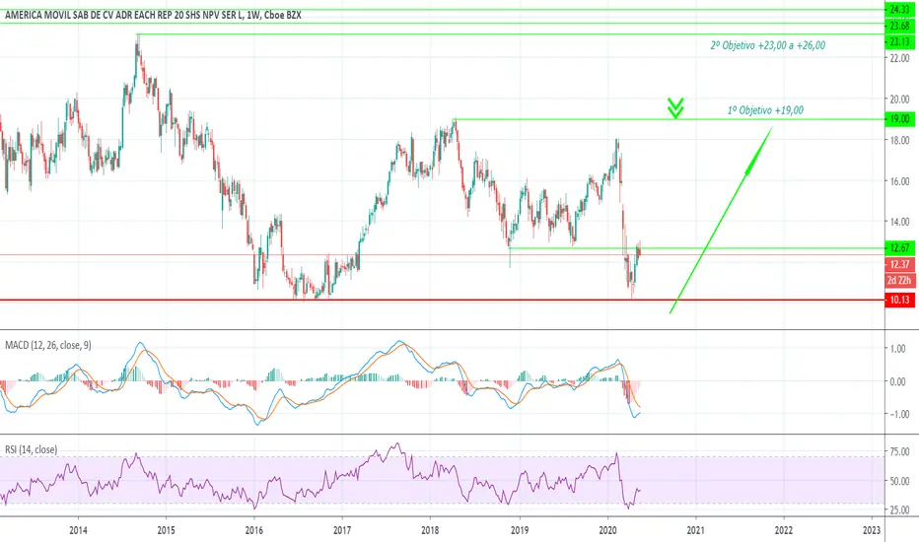This screenshot has width=919, height=542.
Task: Select the 24.33 green price label
Action: (899, 10)
